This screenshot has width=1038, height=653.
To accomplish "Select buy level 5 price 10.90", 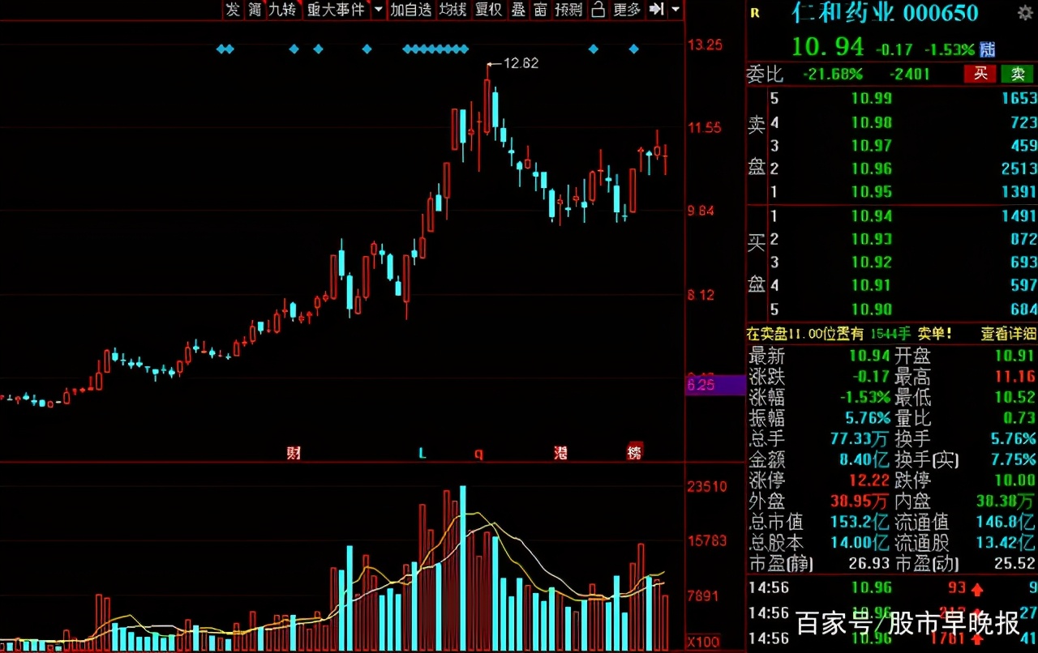I will (871, 309).
